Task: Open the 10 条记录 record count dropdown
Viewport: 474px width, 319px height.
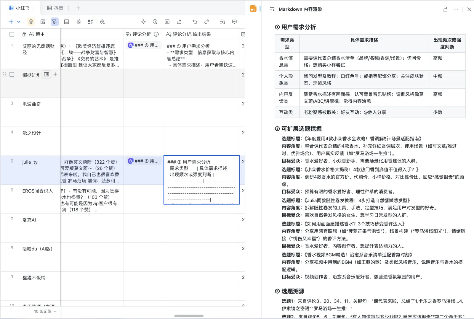Action: point(45,311)
